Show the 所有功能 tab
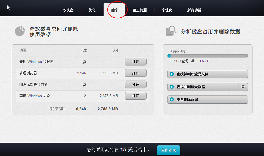Image resolution: width=264 pixels, height=156 pixels. click(194, 10)
